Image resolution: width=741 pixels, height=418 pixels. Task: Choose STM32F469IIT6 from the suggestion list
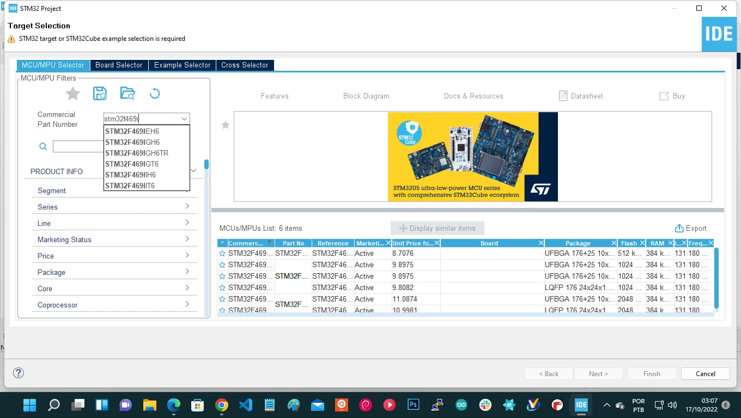click(147, 186)
